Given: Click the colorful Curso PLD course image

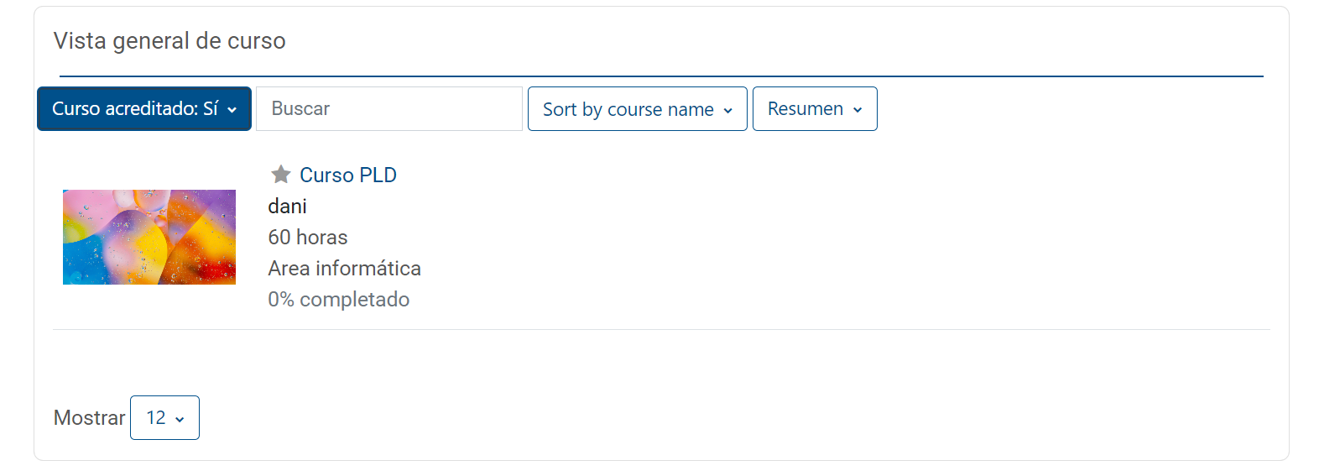Looking at the screenshot, I should (x=149, y=237).
